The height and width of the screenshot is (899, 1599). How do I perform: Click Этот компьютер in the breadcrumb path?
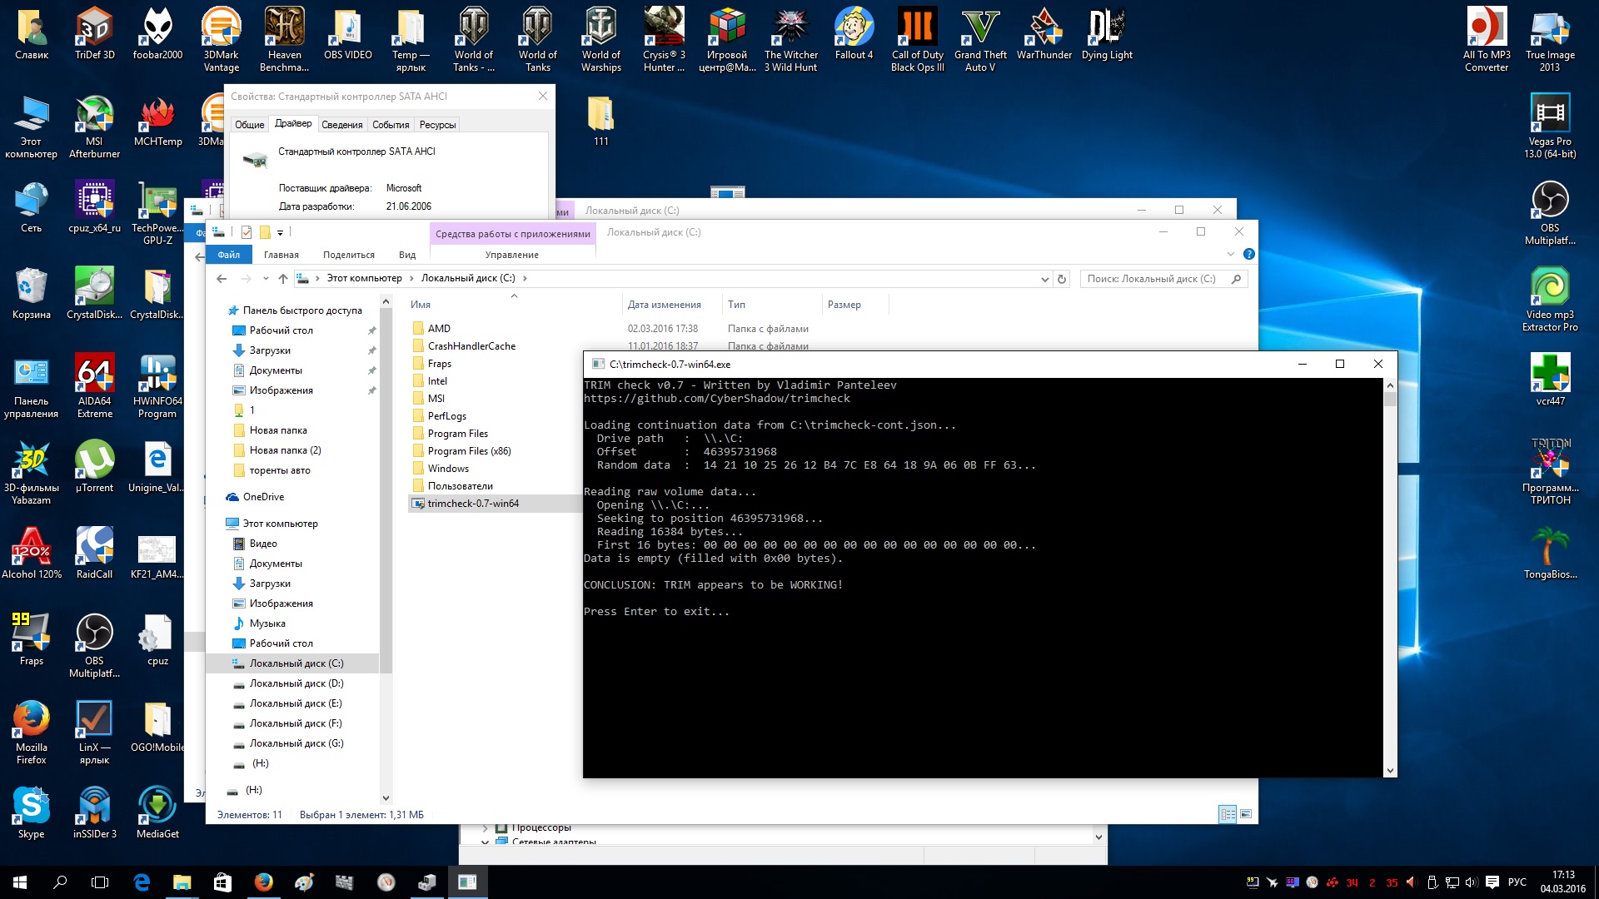tap(364, 278)
